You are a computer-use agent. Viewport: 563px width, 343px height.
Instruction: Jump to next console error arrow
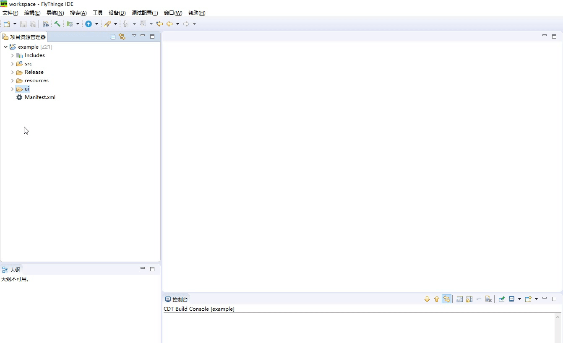point(427,299)
